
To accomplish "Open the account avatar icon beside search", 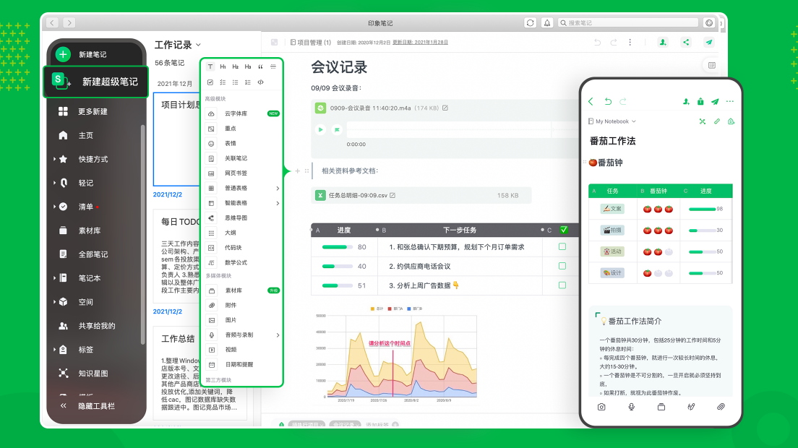I will tap(709, 23).
